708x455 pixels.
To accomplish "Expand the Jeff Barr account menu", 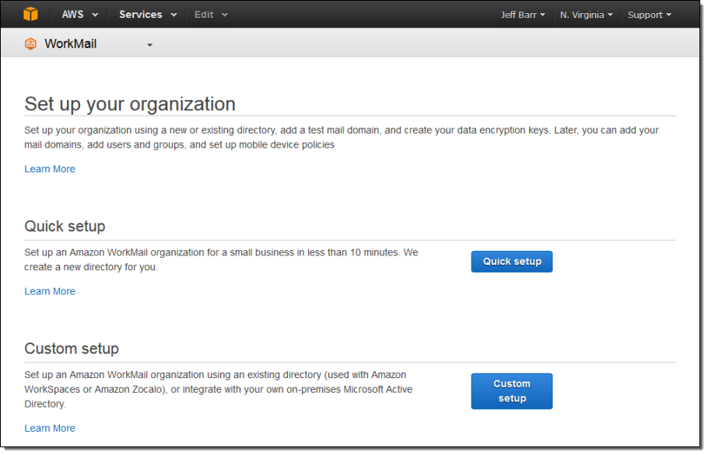I will 522,15.
